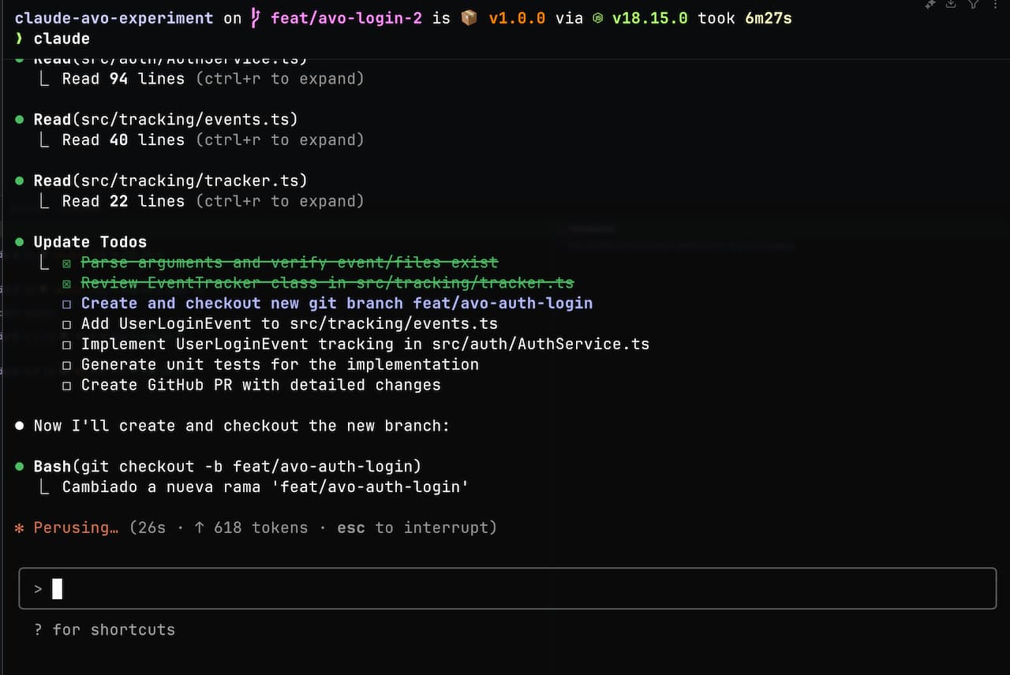Click inside the Claude prompt input box

(505, 588)
